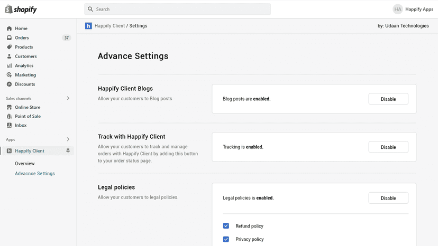Click the 'by: Udaan Technologies' text
438x246 pixels.
[x=403, y=26]
